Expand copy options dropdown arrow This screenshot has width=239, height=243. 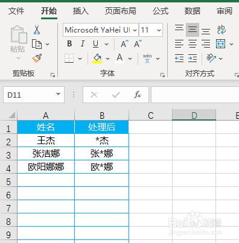48,44
